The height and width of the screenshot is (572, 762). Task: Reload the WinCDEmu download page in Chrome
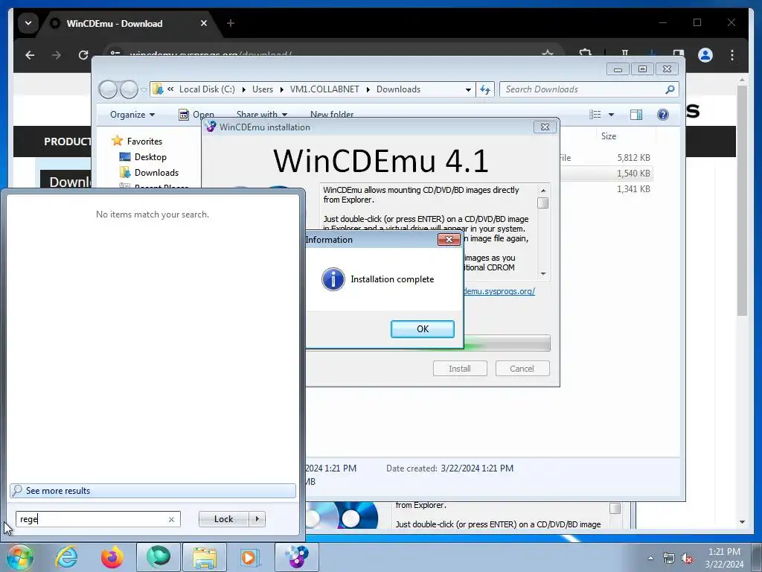83,55
